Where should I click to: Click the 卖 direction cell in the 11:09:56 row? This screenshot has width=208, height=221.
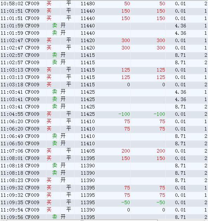tap(55, 217)
